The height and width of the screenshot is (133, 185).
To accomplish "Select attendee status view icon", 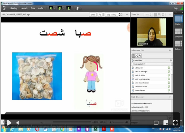I will point(140,56).
